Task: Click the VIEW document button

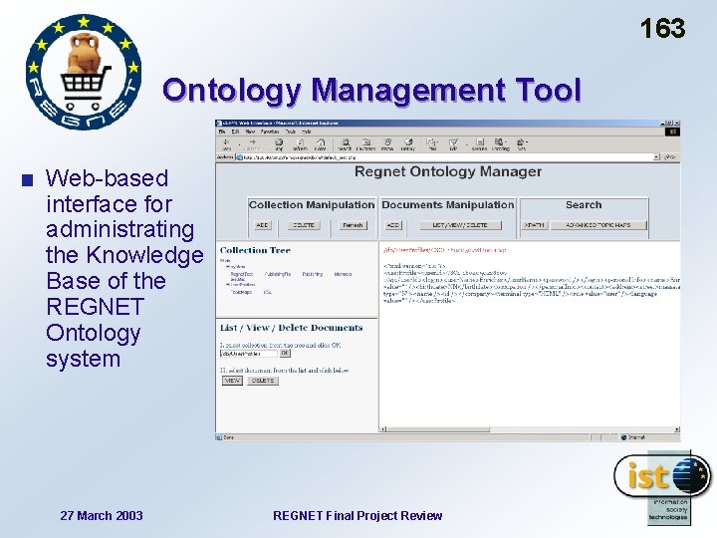Action: [x=232, y=381]
